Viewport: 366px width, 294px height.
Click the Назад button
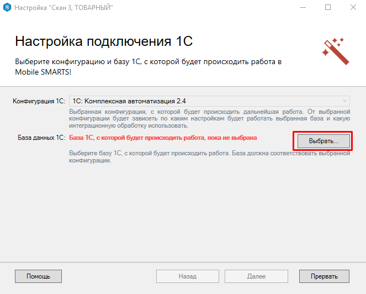tap(188, 276)
